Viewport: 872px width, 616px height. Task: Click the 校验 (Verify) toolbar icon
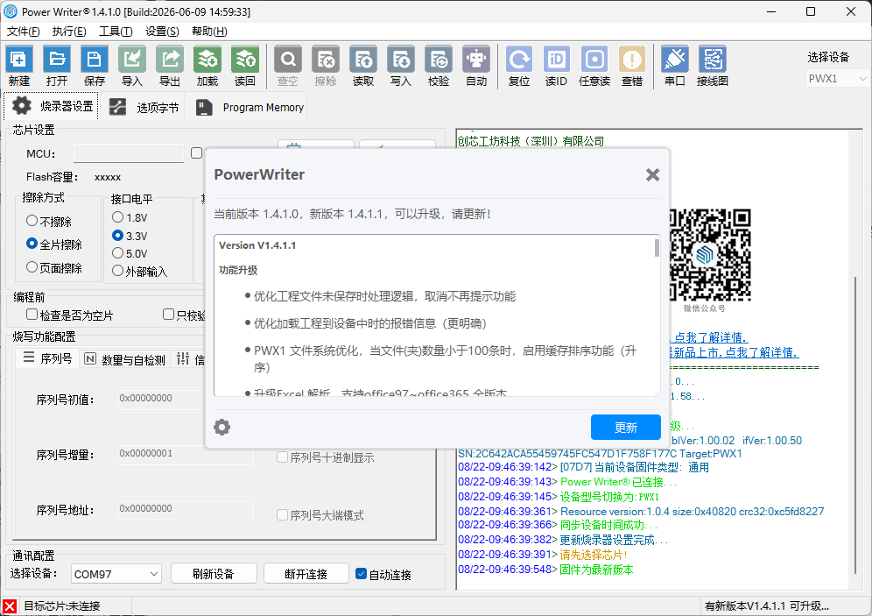(x=439, y=66)
